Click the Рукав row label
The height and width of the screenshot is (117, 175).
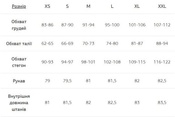click(x=19, y=81)
